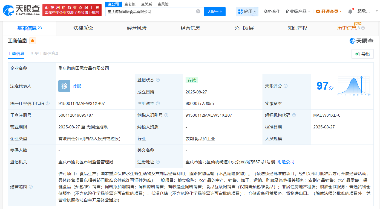Viewport: 380px width, 209px height.
Task: Expand the 开通会员 dropdown
Action: (329, 11)
